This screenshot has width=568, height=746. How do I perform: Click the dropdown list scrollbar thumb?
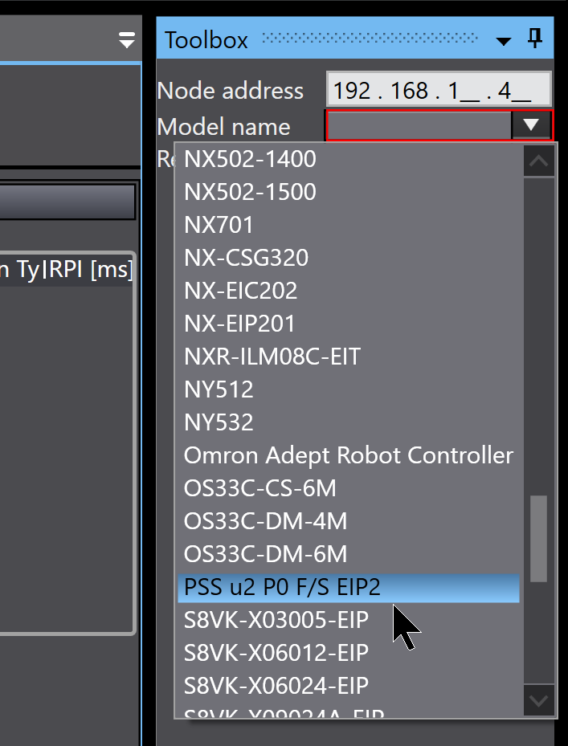coord(538,538)
